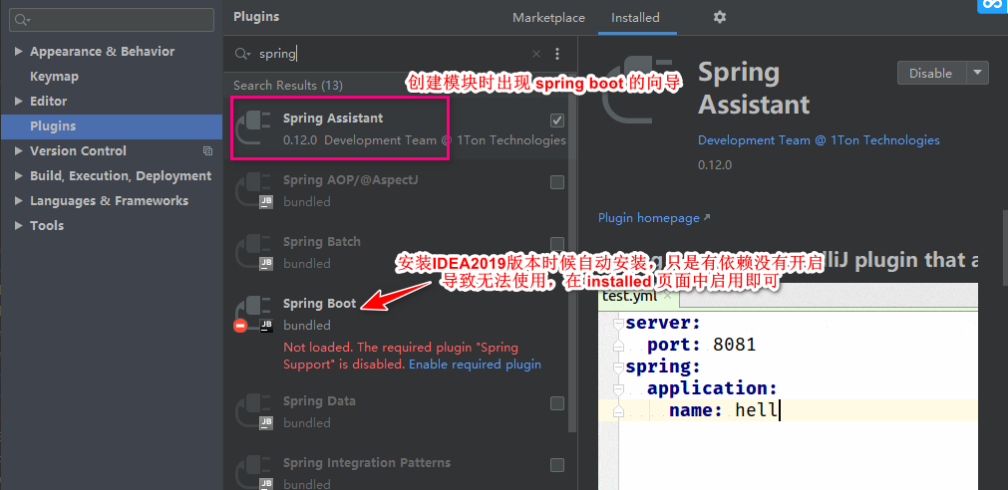
Task: Enable the Spring Integration Patterns checkbox
Action: click(x=557, y=465)
